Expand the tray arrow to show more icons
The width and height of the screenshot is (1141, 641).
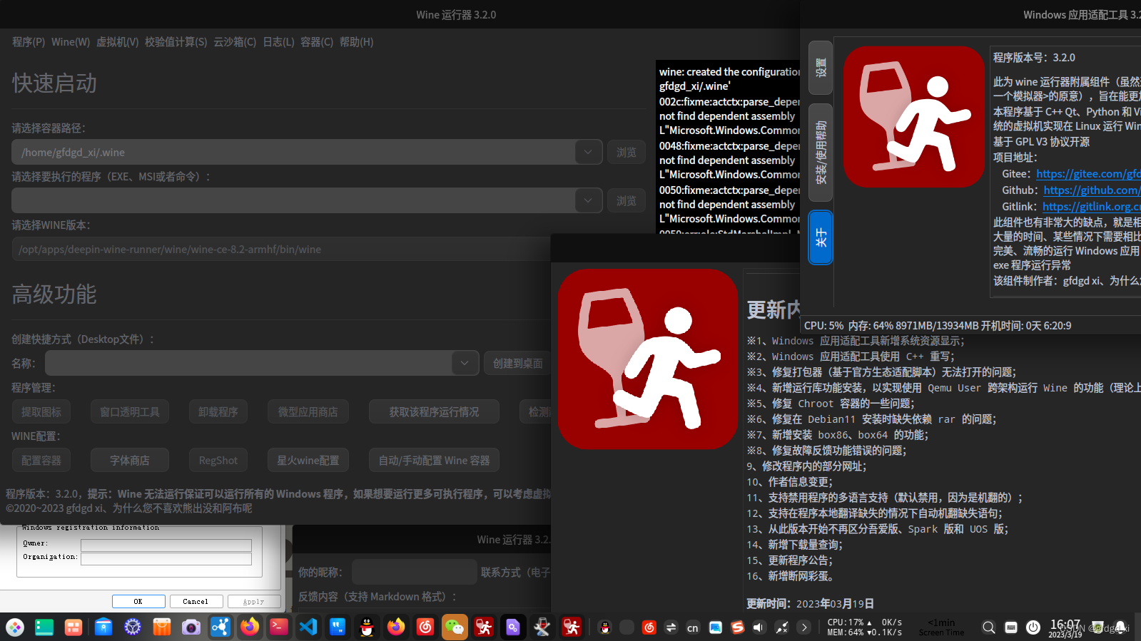(x=804, y=627)
